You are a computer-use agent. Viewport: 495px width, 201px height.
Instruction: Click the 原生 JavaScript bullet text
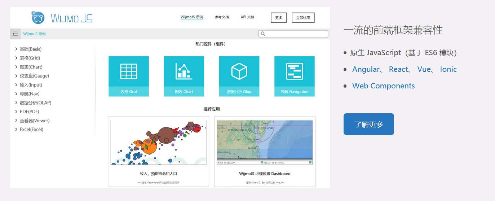point(404,53)
